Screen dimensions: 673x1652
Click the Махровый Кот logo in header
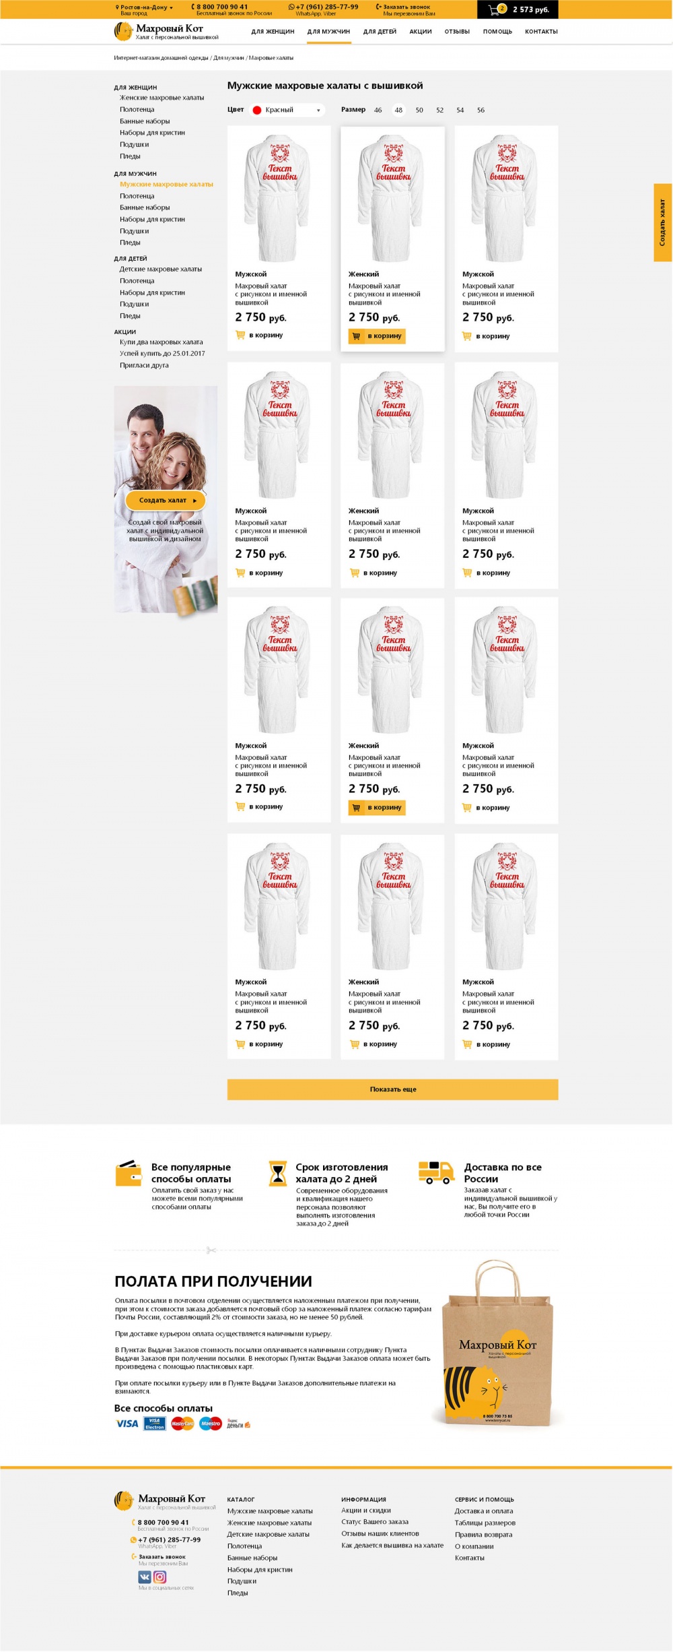coord(166,31)
